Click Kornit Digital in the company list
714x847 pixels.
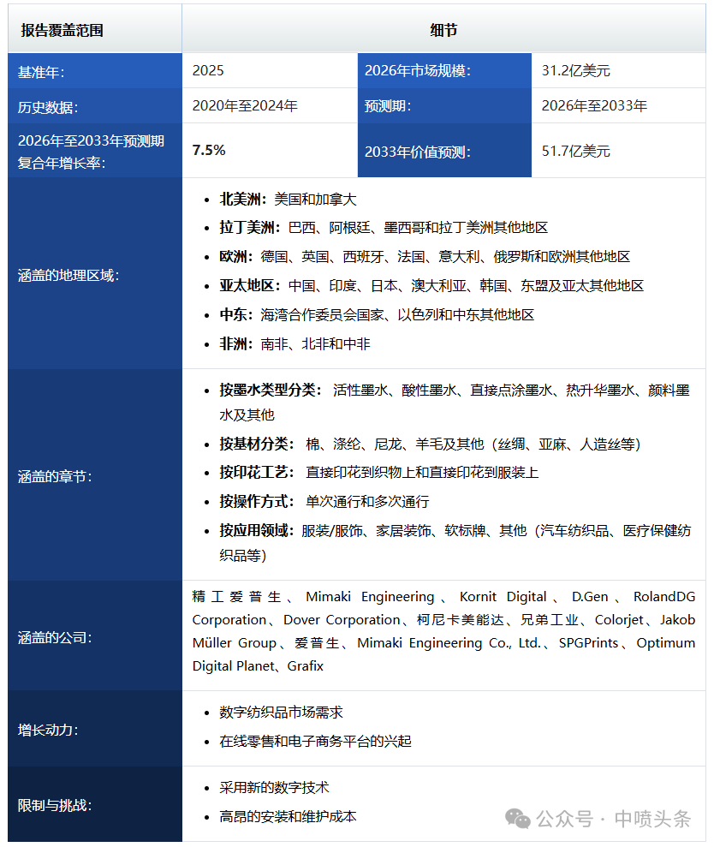pyautogui.click(x=503, y=597)
